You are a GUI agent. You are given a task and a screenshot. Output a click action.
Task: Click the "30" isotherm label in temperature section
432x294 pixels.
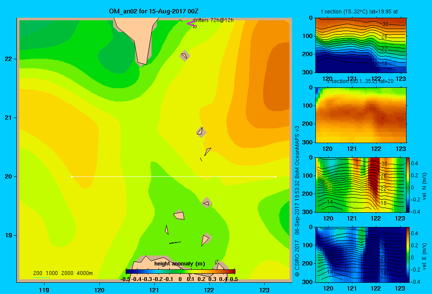click(x=385, y=24)
